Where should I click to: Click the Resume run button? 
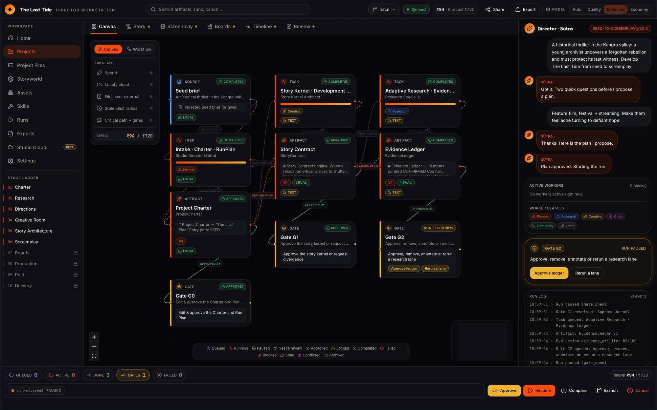point(539,391)
